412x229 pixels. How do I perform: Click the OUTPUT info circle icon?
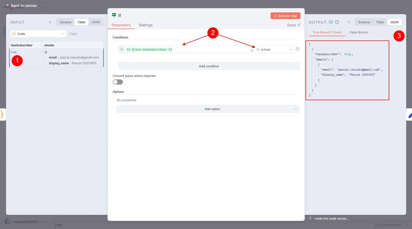point(337,22)
